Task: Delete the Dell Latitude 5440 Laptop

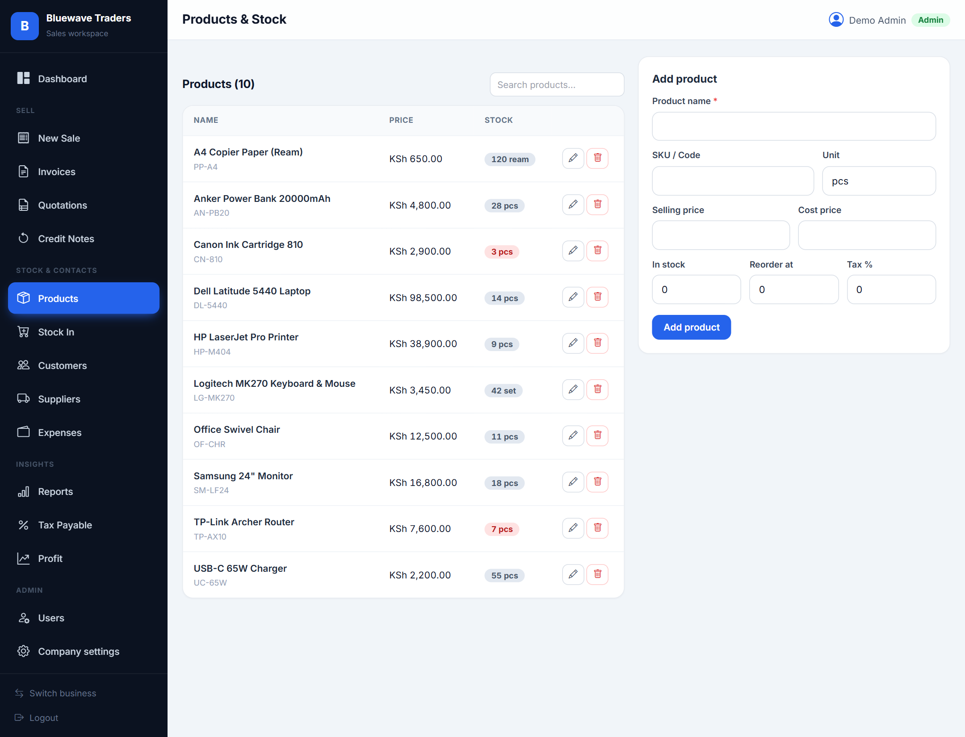Action: tap(597, 297)
